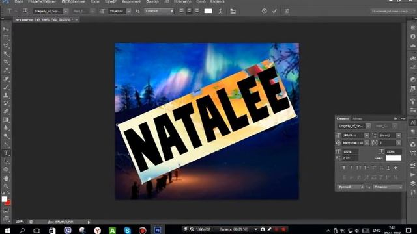The height and width of the screenshot is (234, 417).
Task: Toggle Faux Bold in Character panel
Action: [344, 168]
